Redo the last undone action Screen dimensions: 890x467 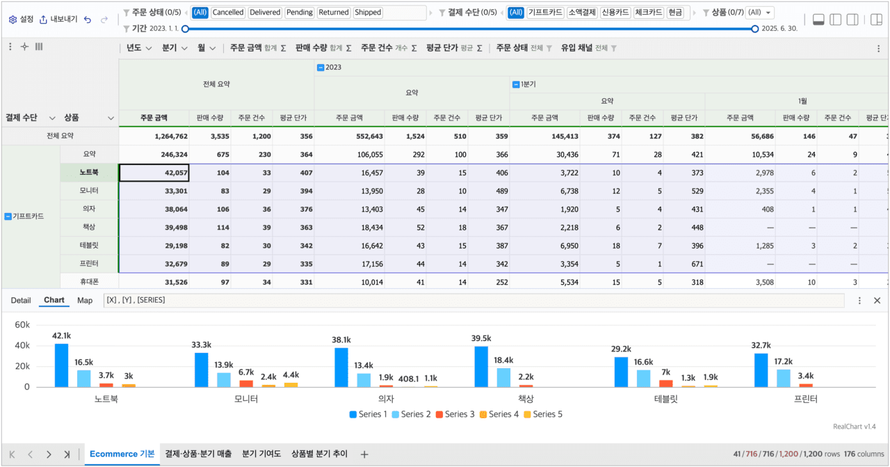point(104,19)
